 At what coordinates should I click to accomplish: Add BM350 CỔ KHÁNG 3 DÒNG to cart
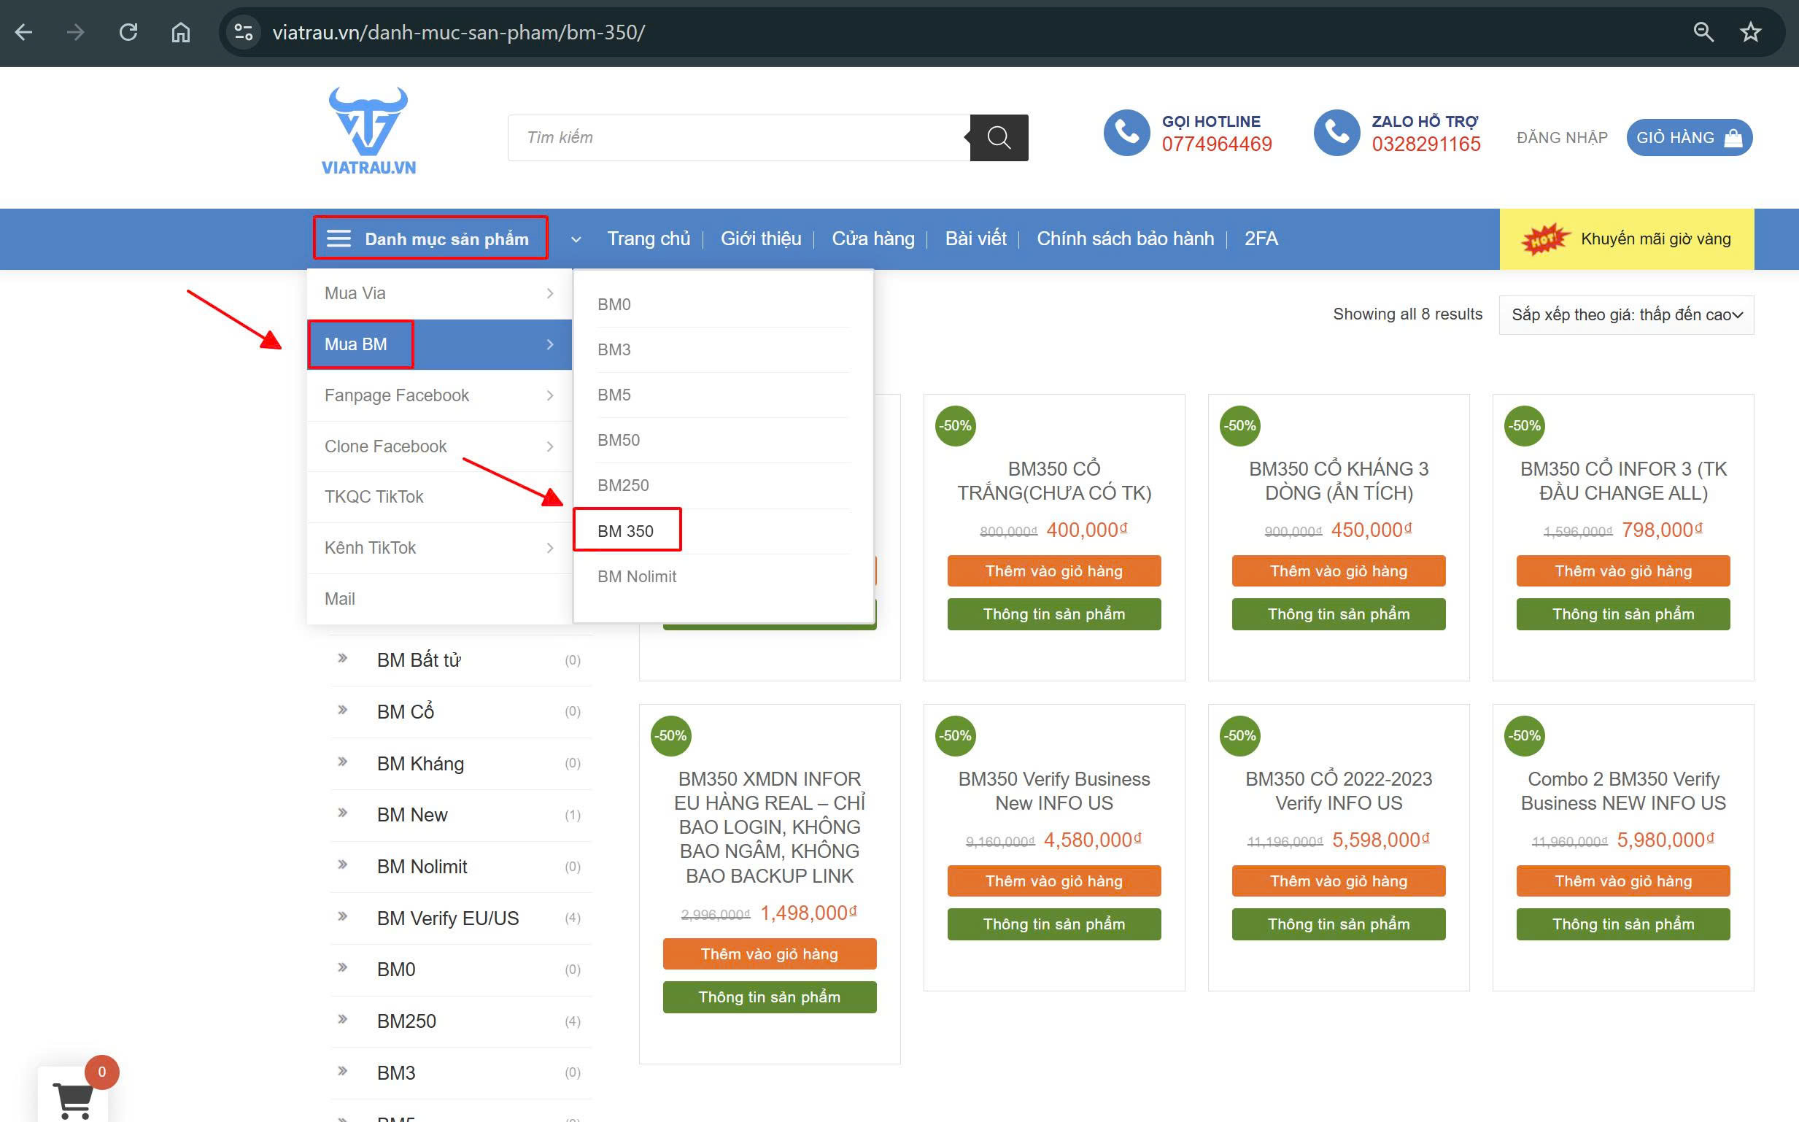(x=1339, y=570)
